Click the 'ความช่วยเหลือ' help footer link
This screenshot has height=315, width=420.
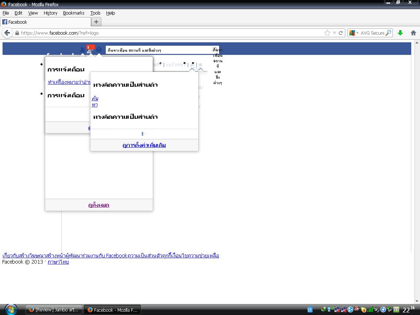tap(204, 256)
